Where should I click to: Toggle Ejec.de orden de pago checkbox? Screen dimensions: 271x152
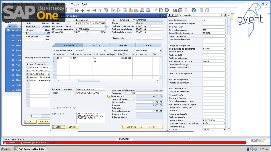54,107
